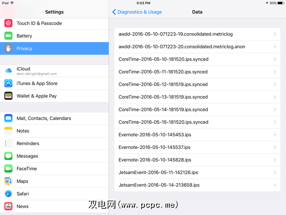
Task: Open iCloud account settings
Action: (55, 71)
